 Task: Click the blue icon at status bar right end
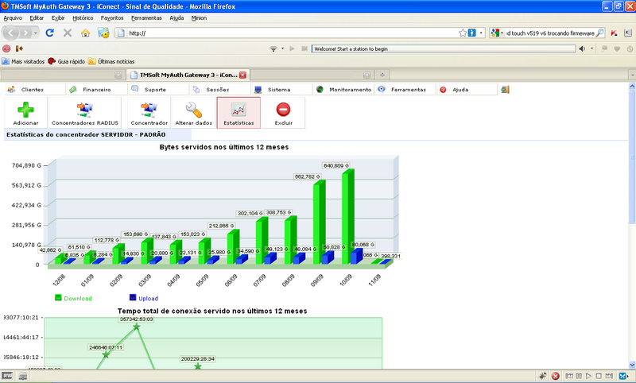click(x=624, y=376)
